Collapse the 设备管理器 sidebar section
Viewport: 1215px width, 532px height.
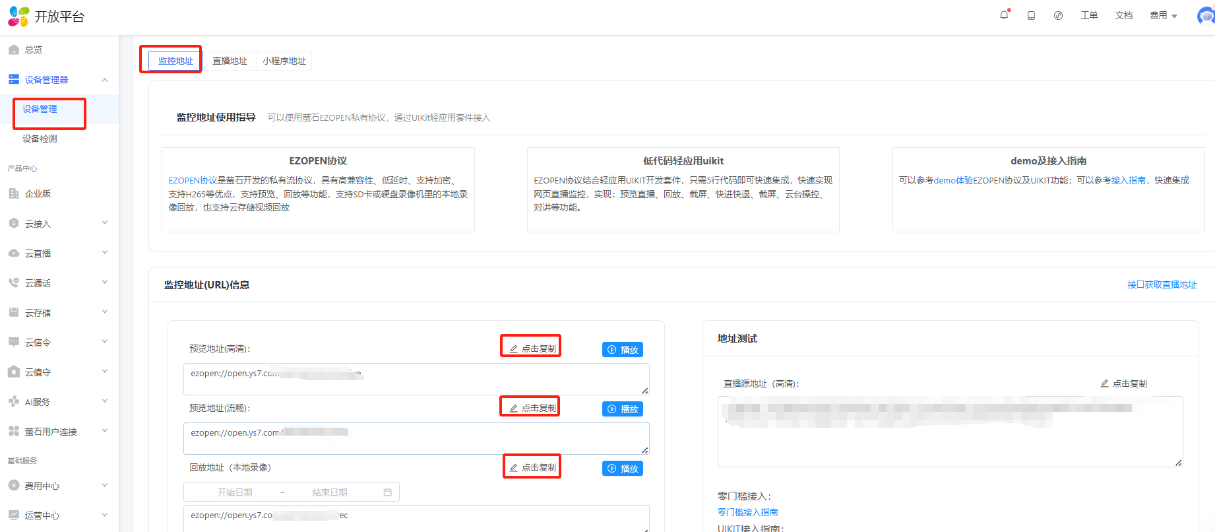pyautogui.click(x=104, y=80)
